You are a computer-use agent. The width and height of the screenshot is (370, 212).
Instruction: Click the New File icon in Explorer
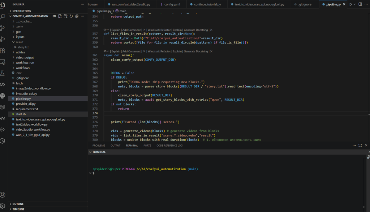click(60, 16)
